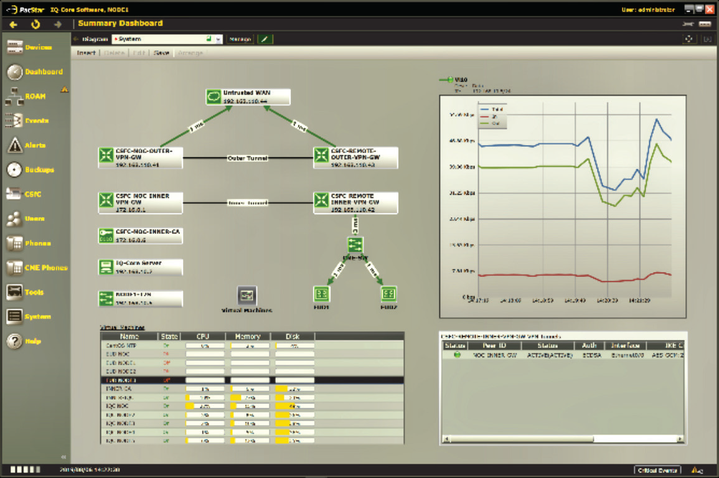Viewport: 719px width, 478px height.
Task: Open System in the sidebar
Action: 29,316
